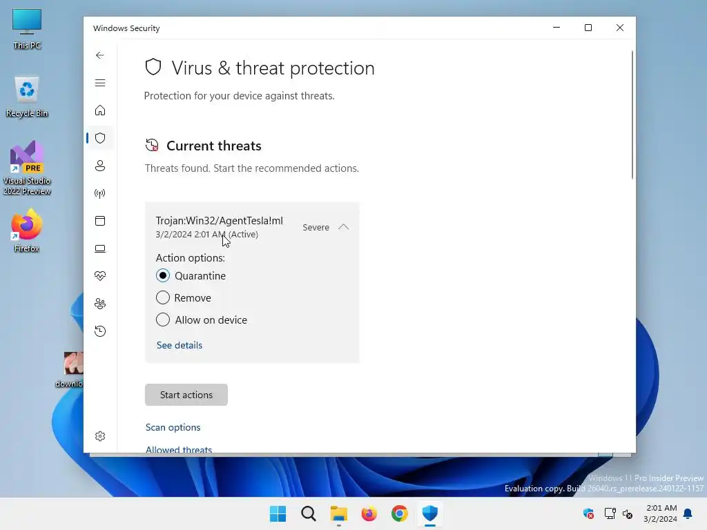Select the Quarantine action option

(163, 275)
